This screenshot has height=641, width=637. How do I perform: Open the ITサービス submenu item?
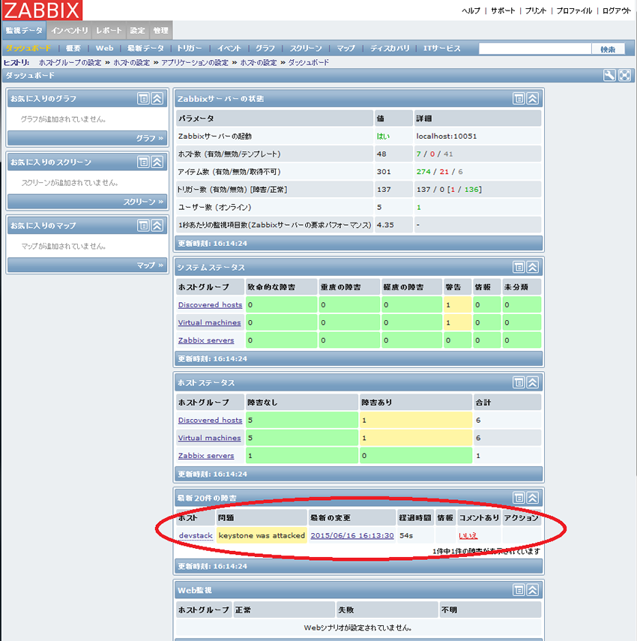pos(441,48)
